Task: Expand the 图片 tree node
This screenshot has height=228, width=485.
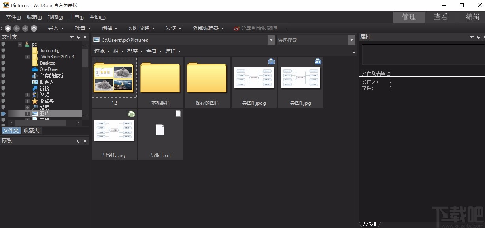Action: pyautogui.click(x=27, y=113)
